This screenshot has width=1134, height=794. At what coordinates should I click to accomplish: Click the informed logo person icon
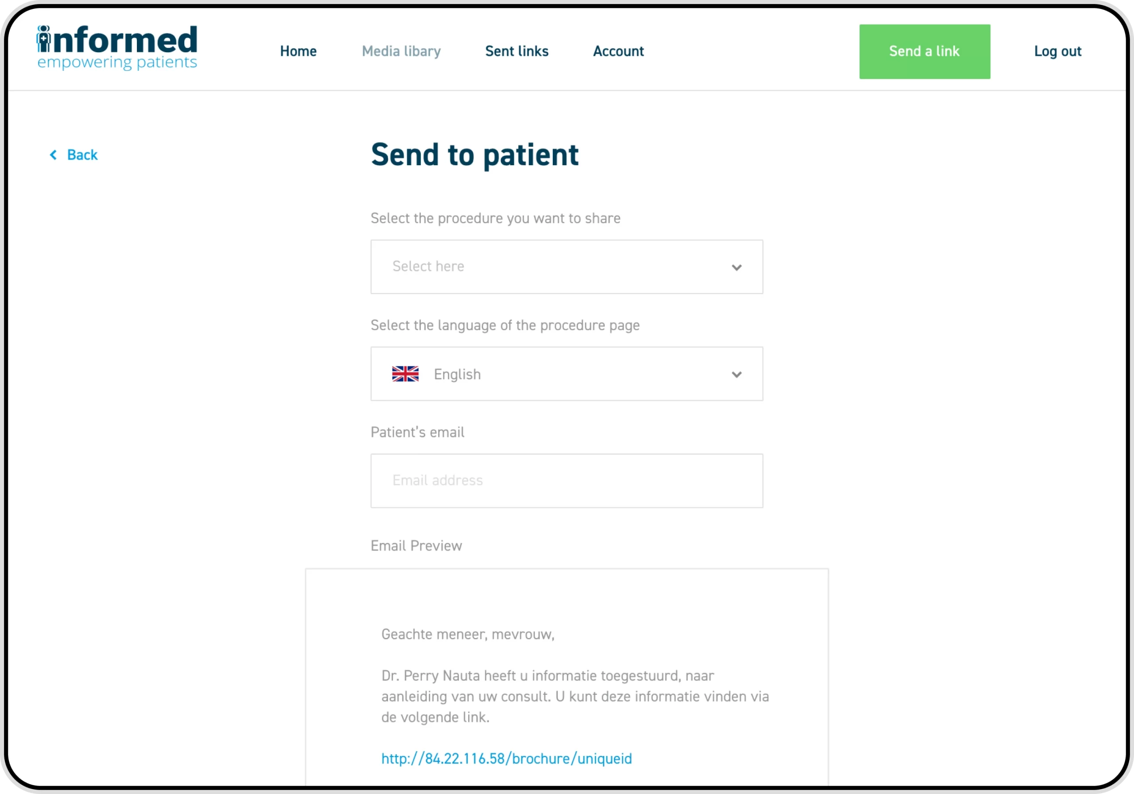coord(44,39)
